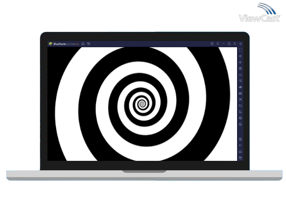Image resolution: width=286 pixels, height=197 pixels.
Task: Click the upper volume speaker icon in the sidebar
Action: [240, 56]
